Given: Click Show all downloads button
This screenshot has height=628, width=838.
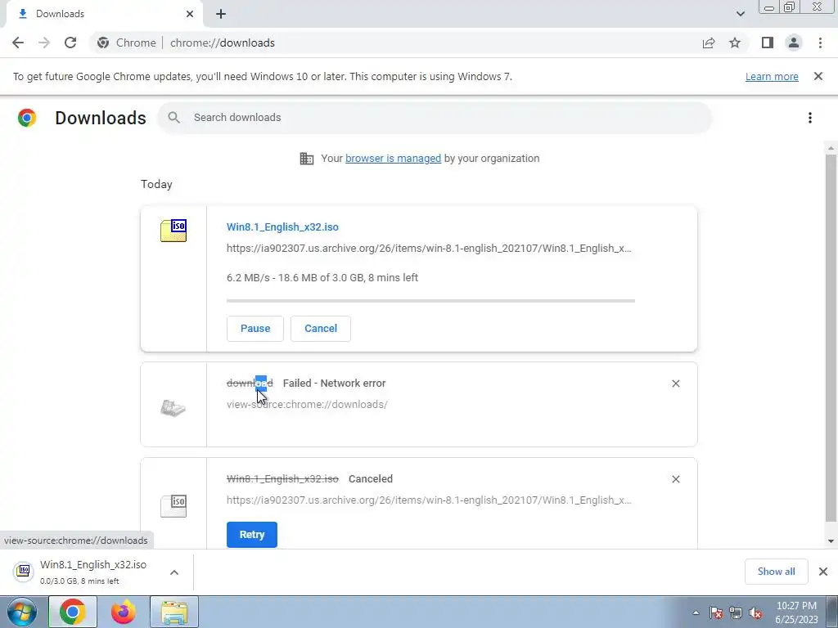Looking at the screenshot, I should (776, 572).
